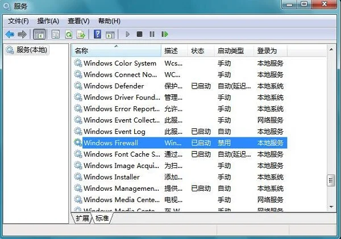
Task: Click the Restart Service icon
Action: click(165, 34)
